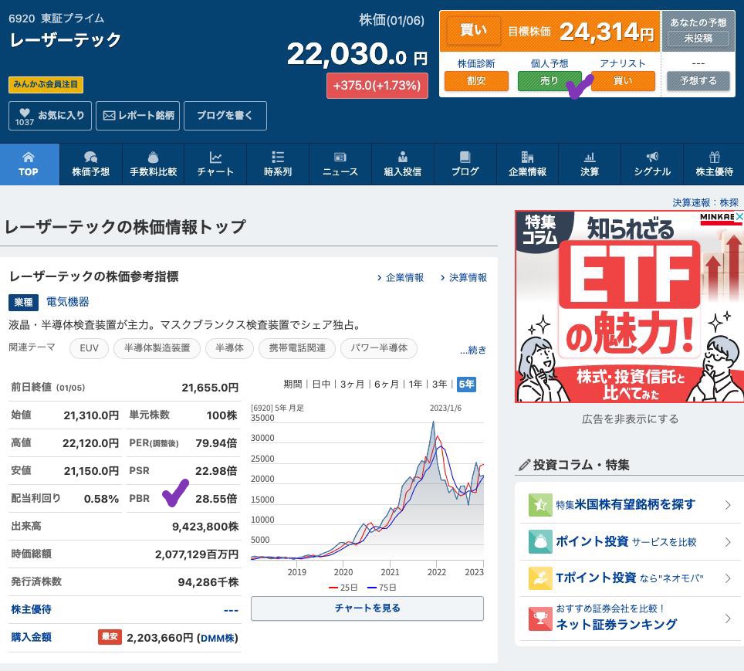The height and width of the screenshot is (671, 744).
Task: Select the パワー半導体 theme tag
Action: 379,348
